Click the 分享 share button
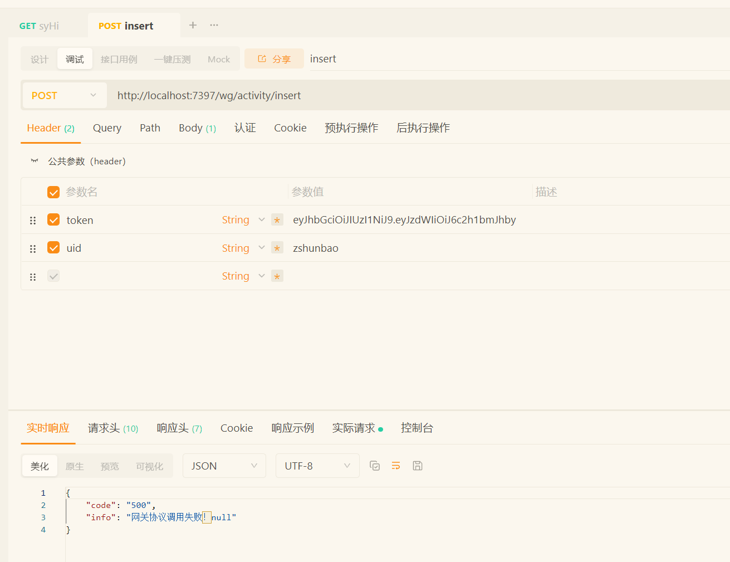 click(x=274, y=59)
